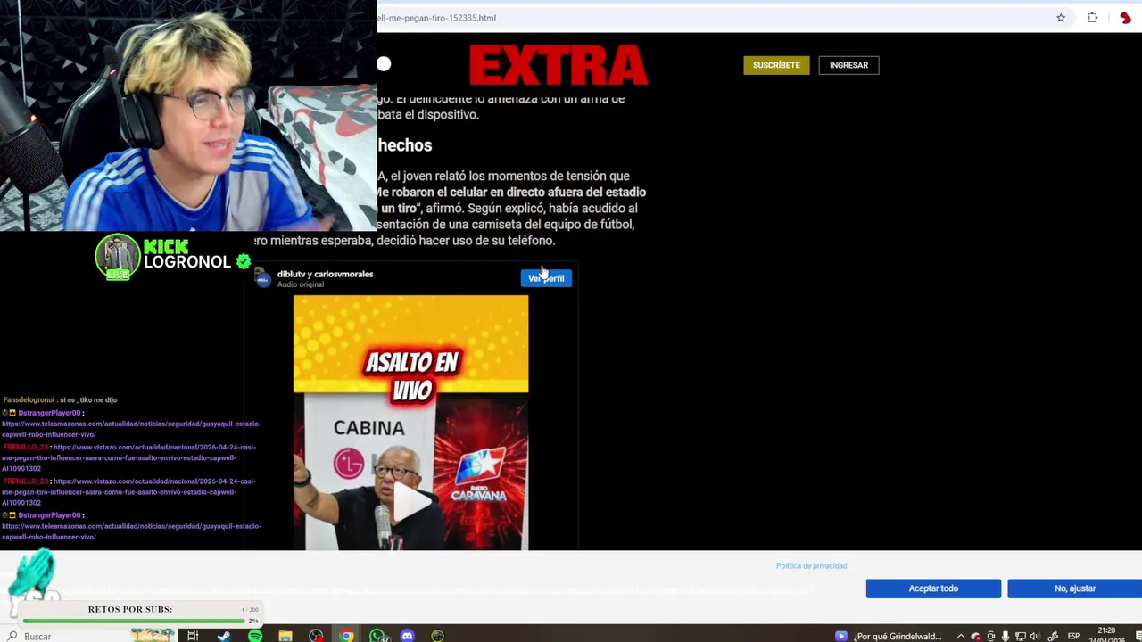Click the red extension icon in browser toolbar
Screen dimensions: 1142x642
pyautogui.click(x=1125, y=18)
